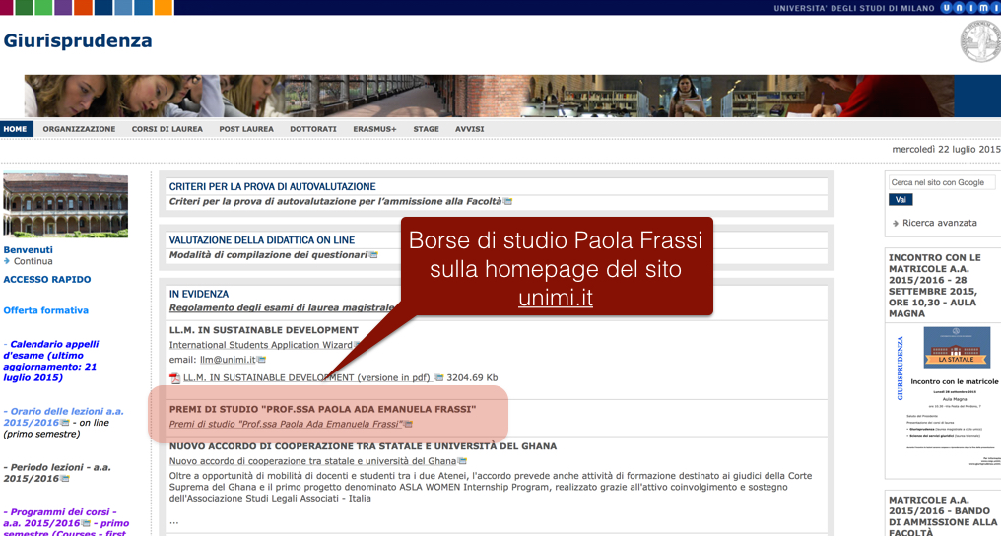The height and width of the screenshot is (540, 1001).
Task: Open Regolamento degli esami di laurea magistrale
Action: [x=282, y=307]
